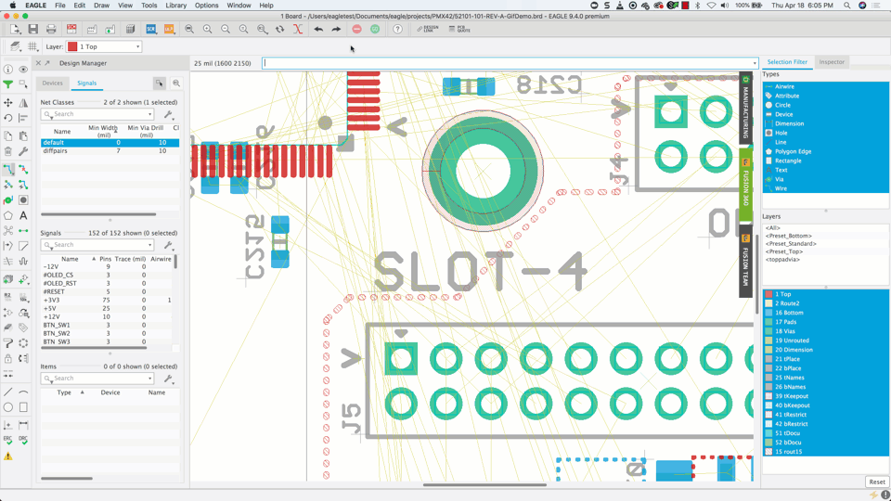Click the Reset button

[x=876, y=482]
